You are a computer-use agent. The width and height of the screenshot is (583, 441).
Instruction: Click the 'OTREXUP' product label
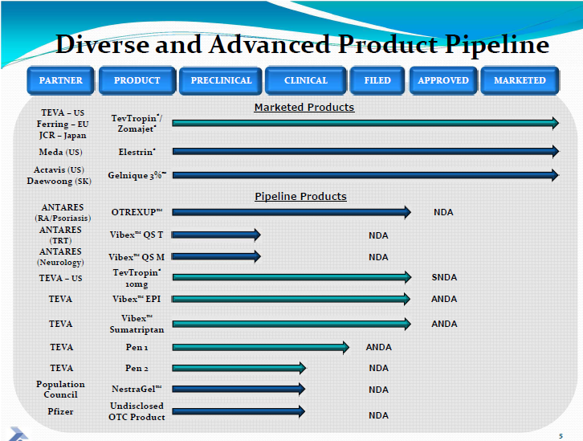click(x=137, y=212)
